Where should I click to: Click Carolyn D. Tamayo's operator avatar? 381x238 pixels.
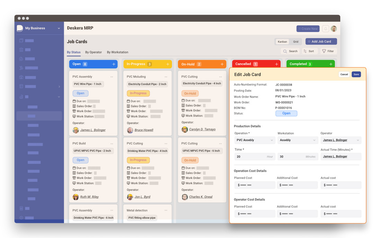(x=185, y=129)
